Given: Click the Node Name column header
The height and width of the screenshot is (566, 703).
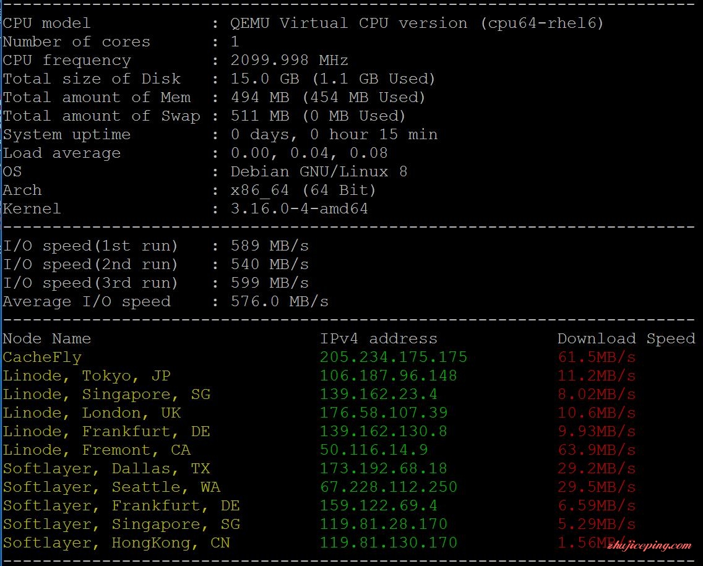Looking at the screenshot, I should 46,339.
